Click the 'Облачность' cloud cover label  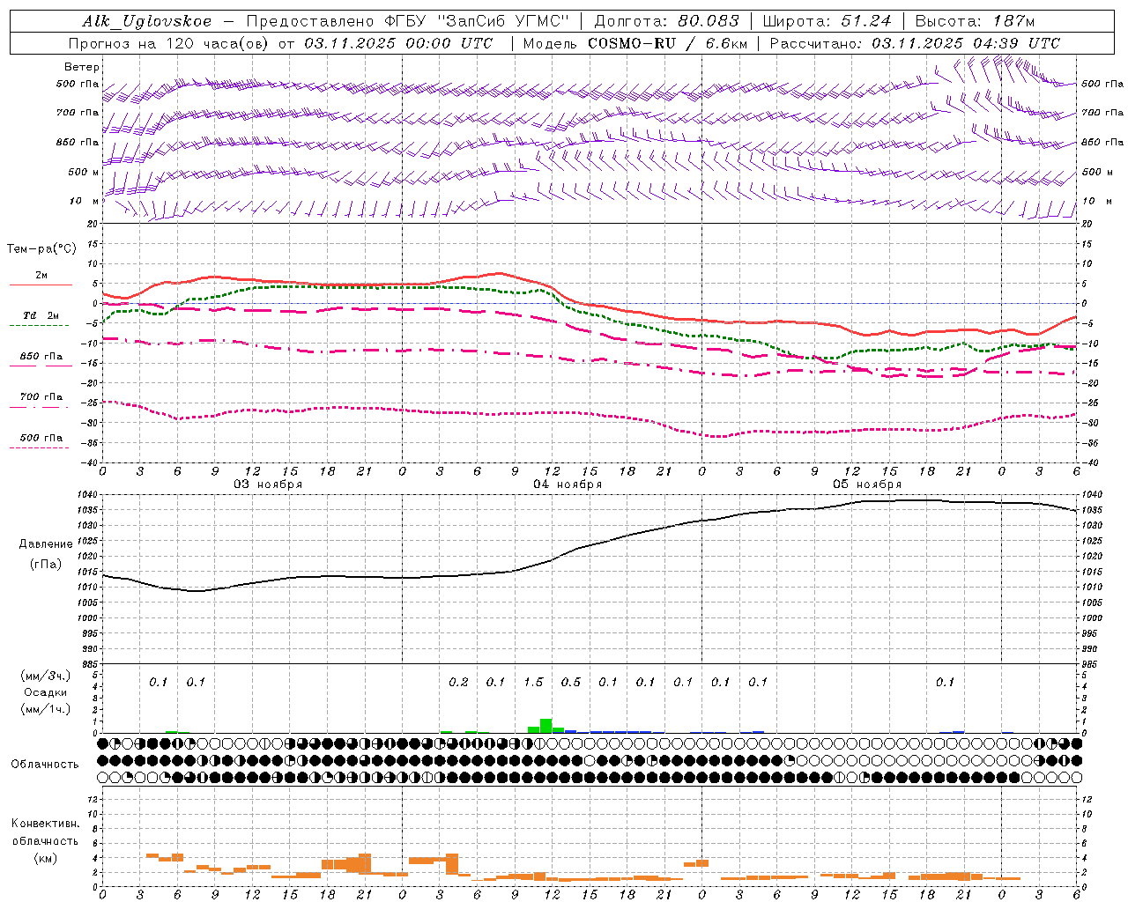45,764
